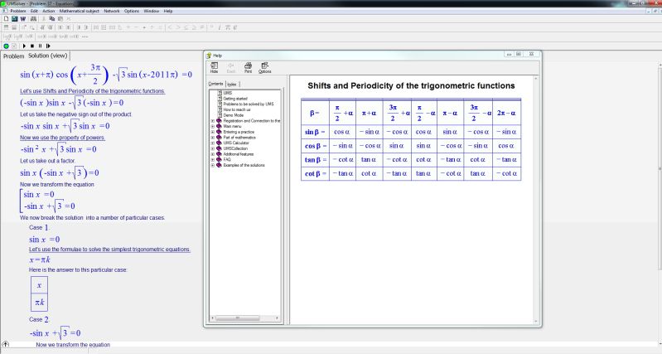Click the plus operator toolbar icon
Screen dimensions: 662x354
tap(128, 27)
